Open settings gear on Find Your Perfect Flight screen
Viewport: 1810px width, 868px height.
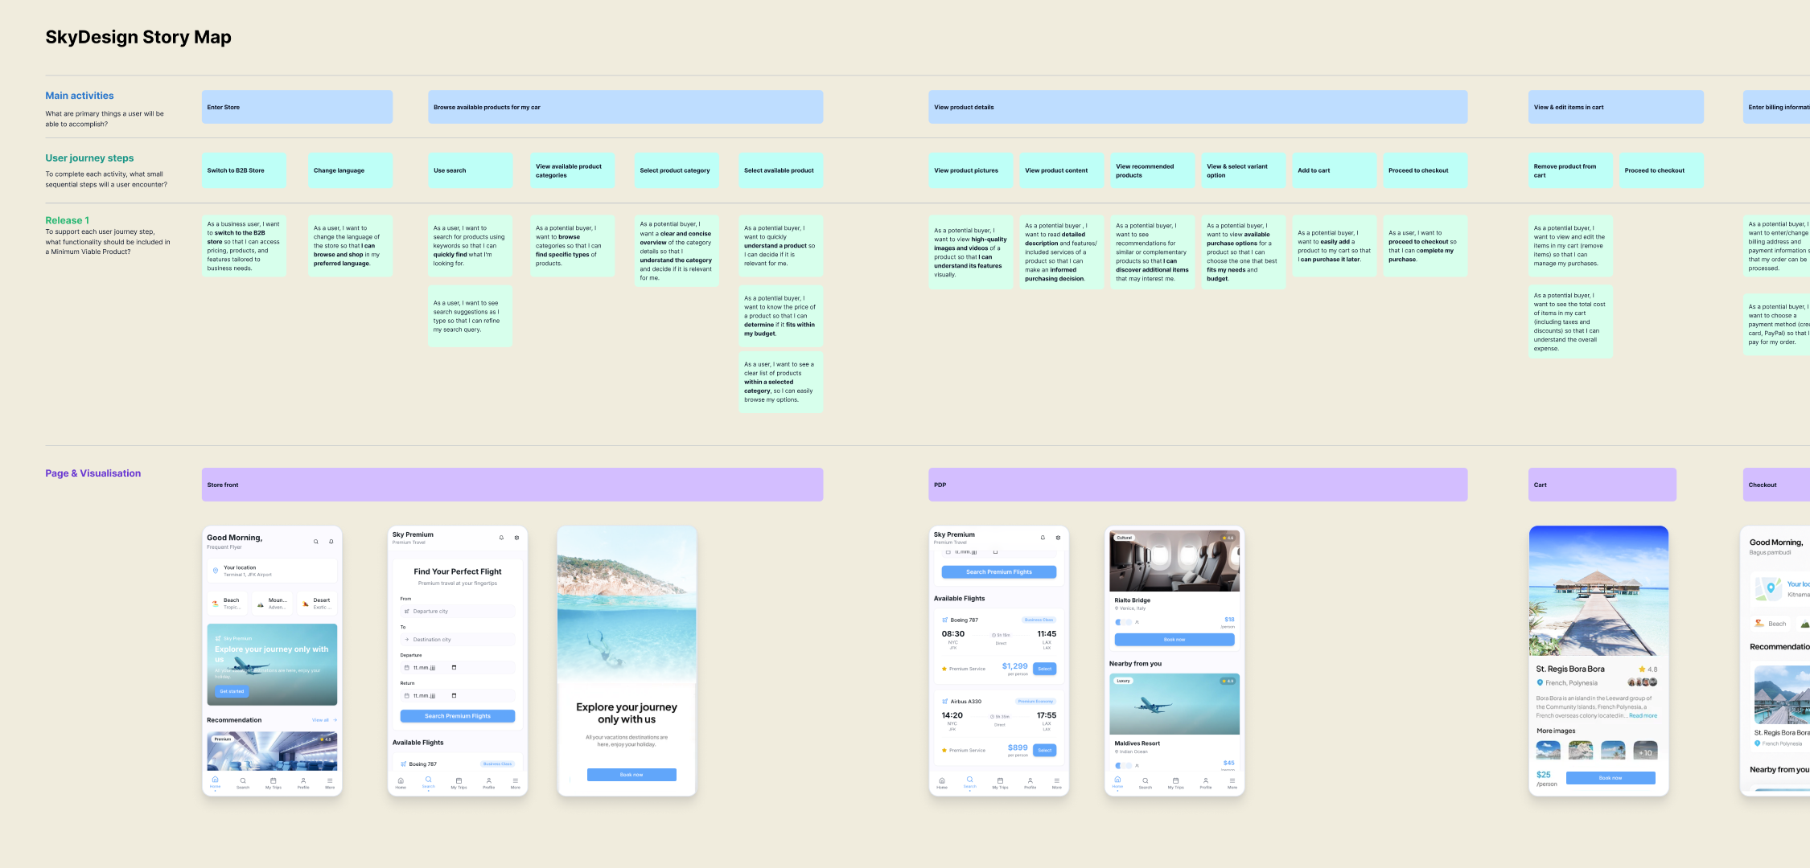pos(516,538)
